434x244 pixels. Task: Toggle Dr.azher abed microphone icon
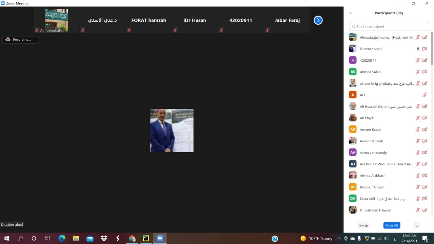tap(418, 49)
